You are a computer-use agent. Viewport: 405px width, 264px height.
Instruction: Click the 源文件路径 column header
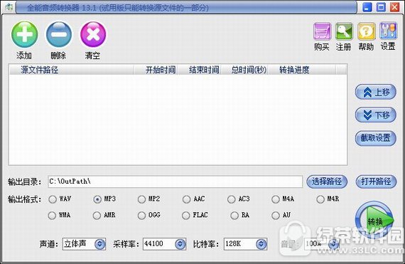72,70
